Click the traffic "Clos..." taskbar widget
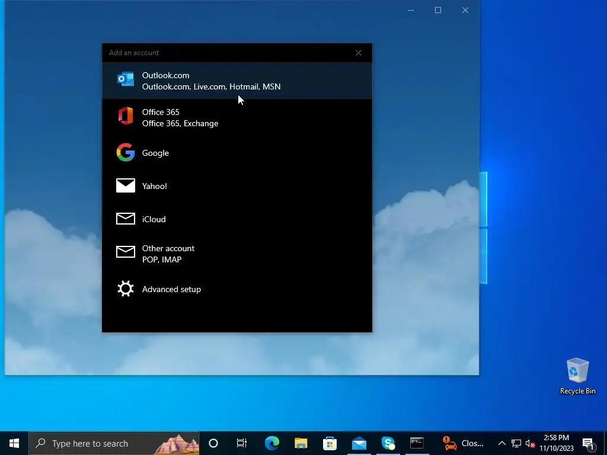This screenshot has height=455, width=607. (463, 443)
